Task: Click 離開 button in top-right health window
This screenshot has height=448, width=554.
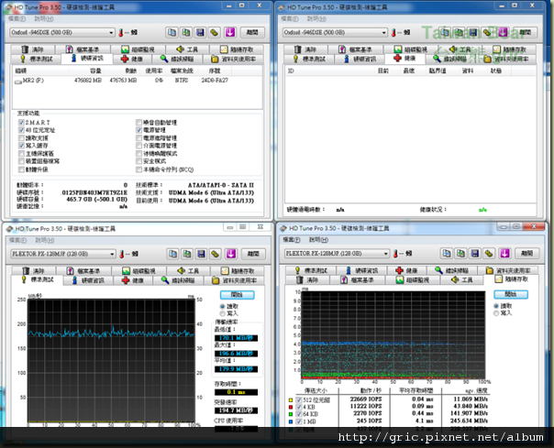Action: click(x=524, y=31)
